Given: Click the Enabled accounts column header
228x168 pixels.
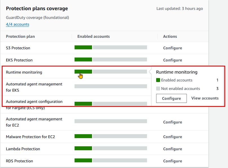Looking at the screenshot, I should (93, 36).
